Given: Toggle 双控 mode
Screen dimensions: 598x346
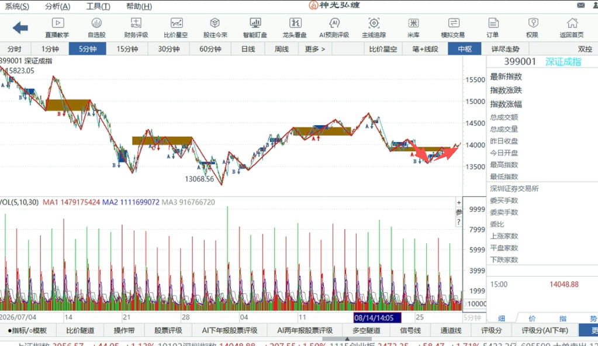Looking at the screenshot, I should pos(585,49).
